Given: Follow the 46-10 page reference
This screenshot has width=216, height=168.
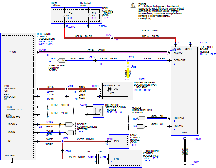Looking at the screenshot, I should pos(53,59).
